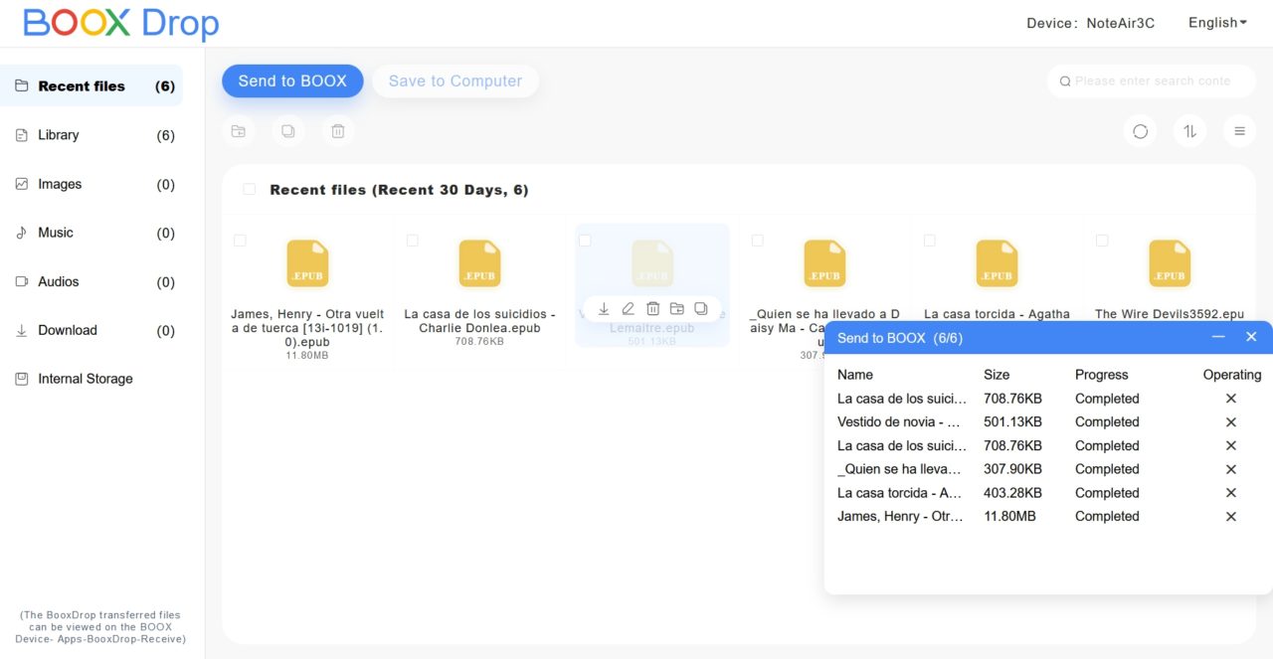1273x659 pixels.
Task: Open The Wire Devils3592 epub thumbnail
Action: [1169, 264]
